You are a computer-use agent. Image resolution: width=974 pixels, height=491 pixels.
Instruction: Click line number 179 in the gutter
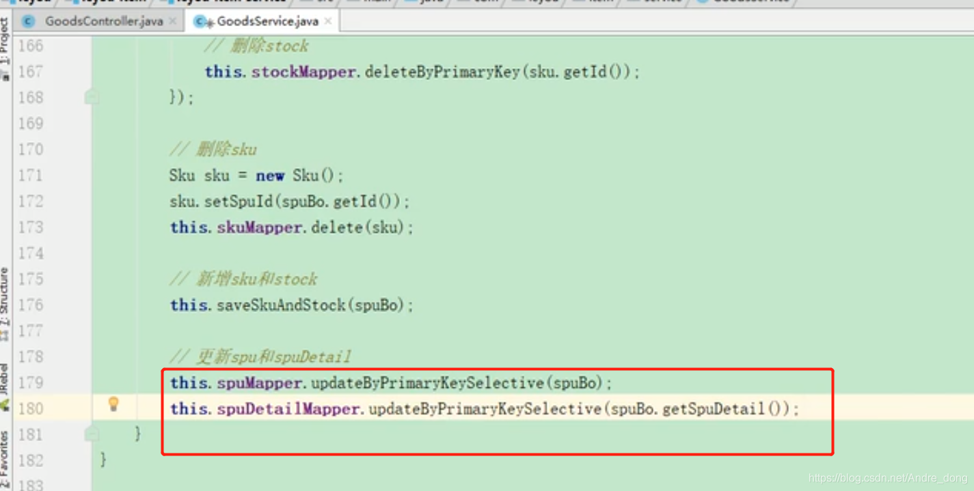(x=30, y=383)
